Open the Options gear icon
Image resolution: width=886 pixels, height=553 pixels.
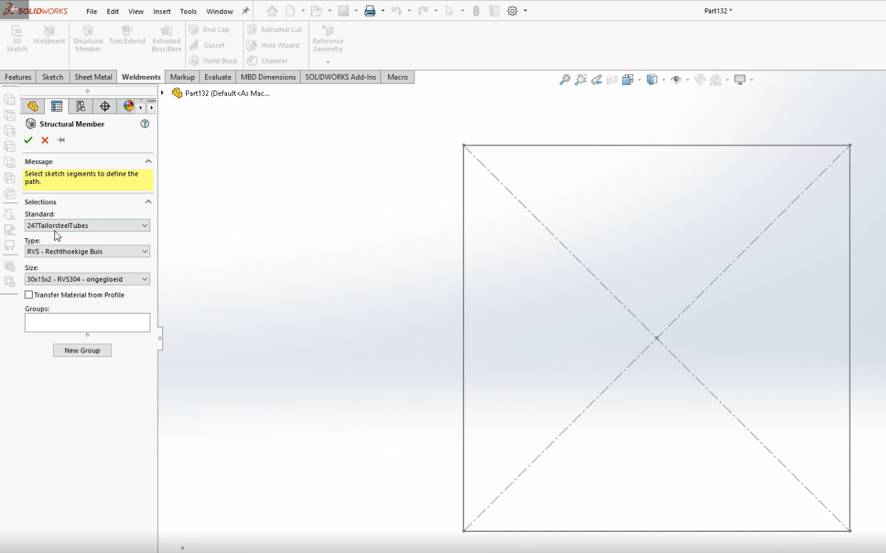click(512, 11)
